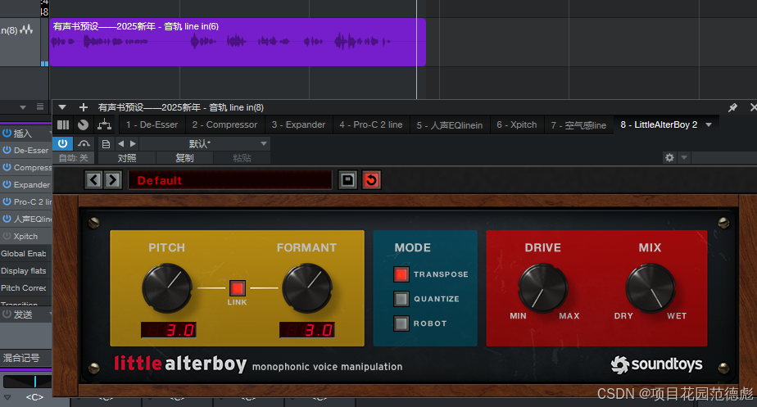The image size is (757, 407).
Task: Click the MIX dry/wet knob
Action: coord(650,287)
